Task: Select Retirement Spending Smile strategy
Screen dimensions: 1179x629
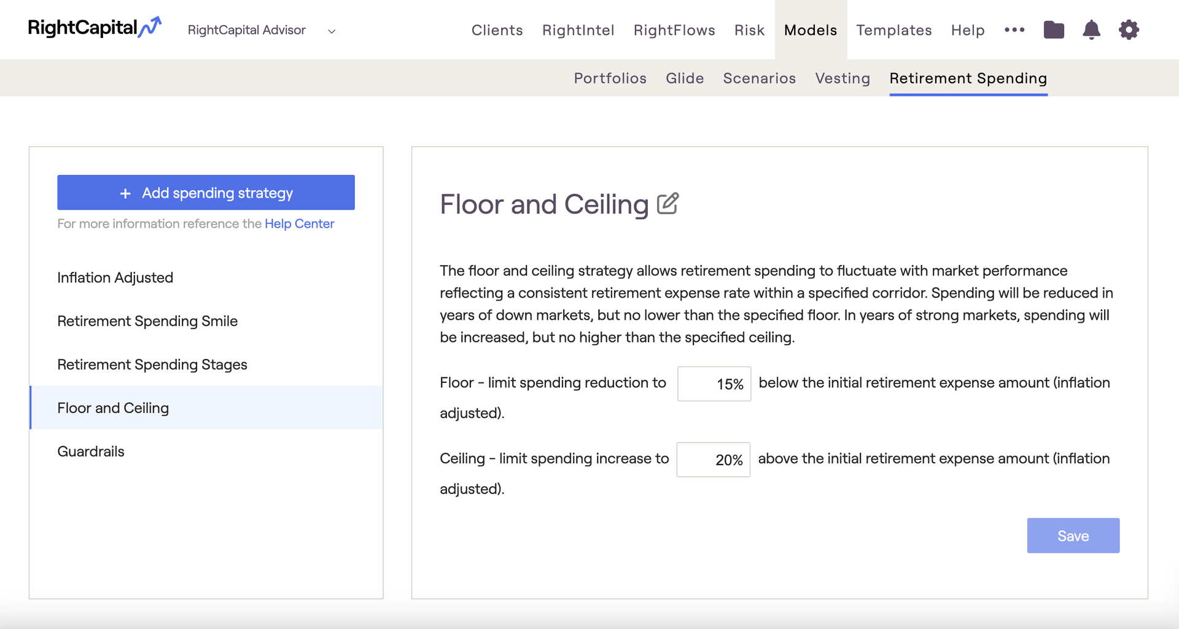Action: [x=206, y=321]
